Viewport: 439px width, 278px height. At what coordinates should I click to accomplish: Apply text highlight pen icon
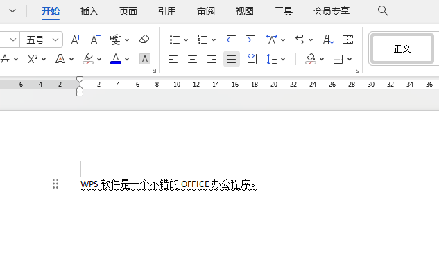coord(88,59)
